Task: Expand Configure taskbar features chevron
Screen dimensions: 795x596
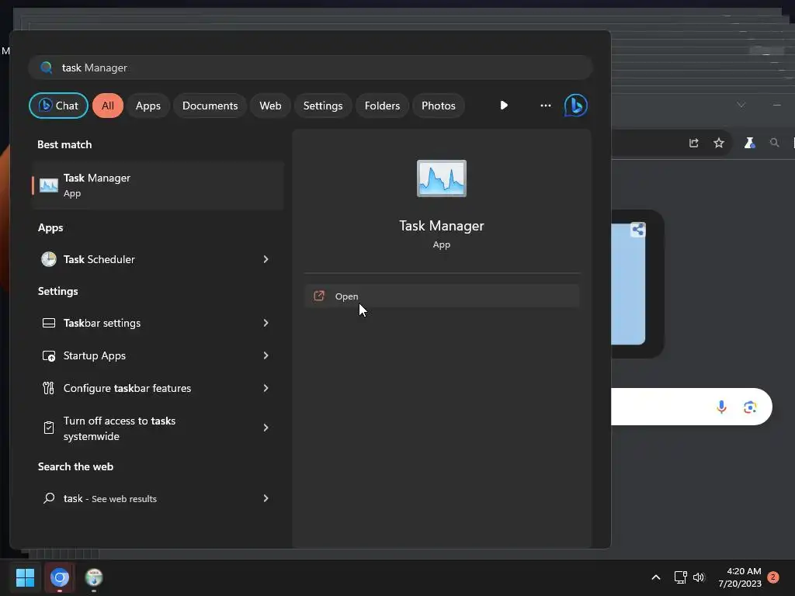Action: [x=266, y=388]
